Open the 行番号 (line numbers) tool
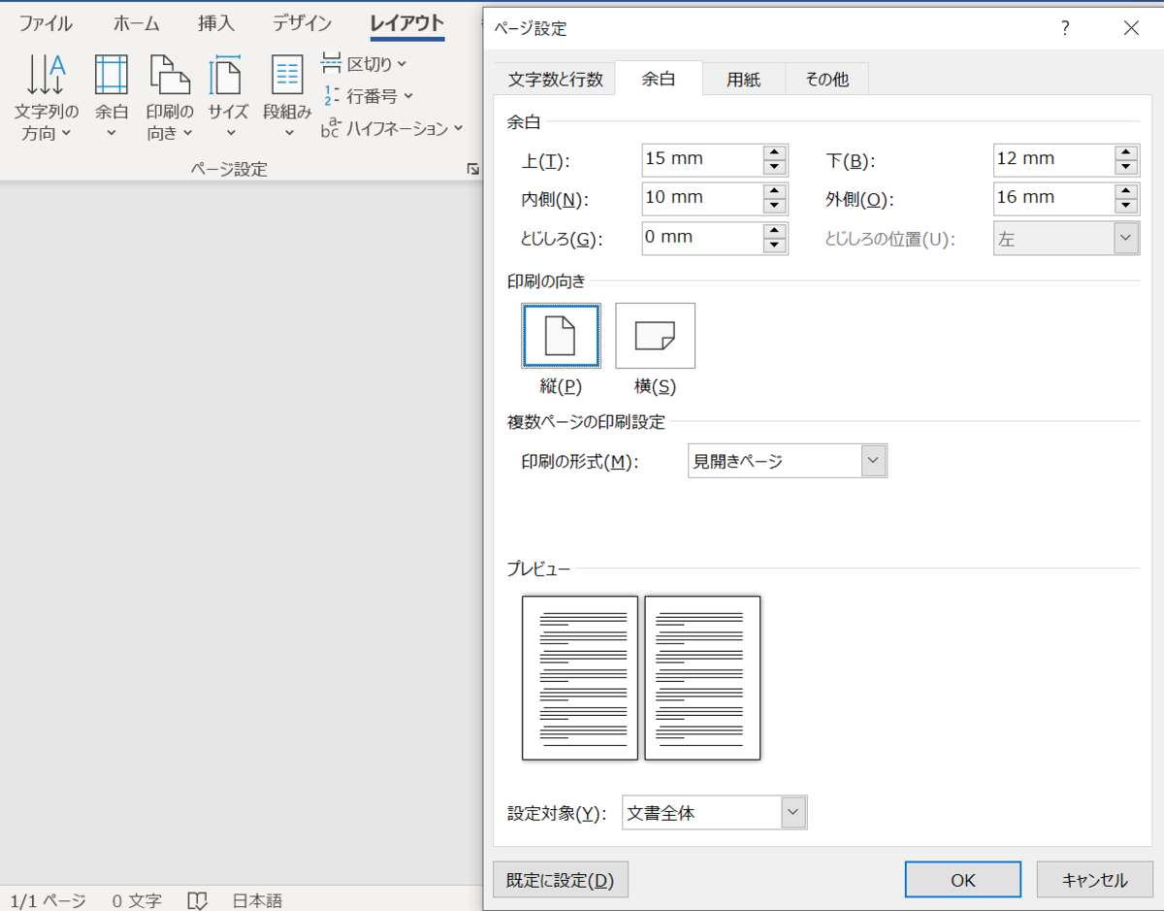1164x911 pixels. (370, 96)
